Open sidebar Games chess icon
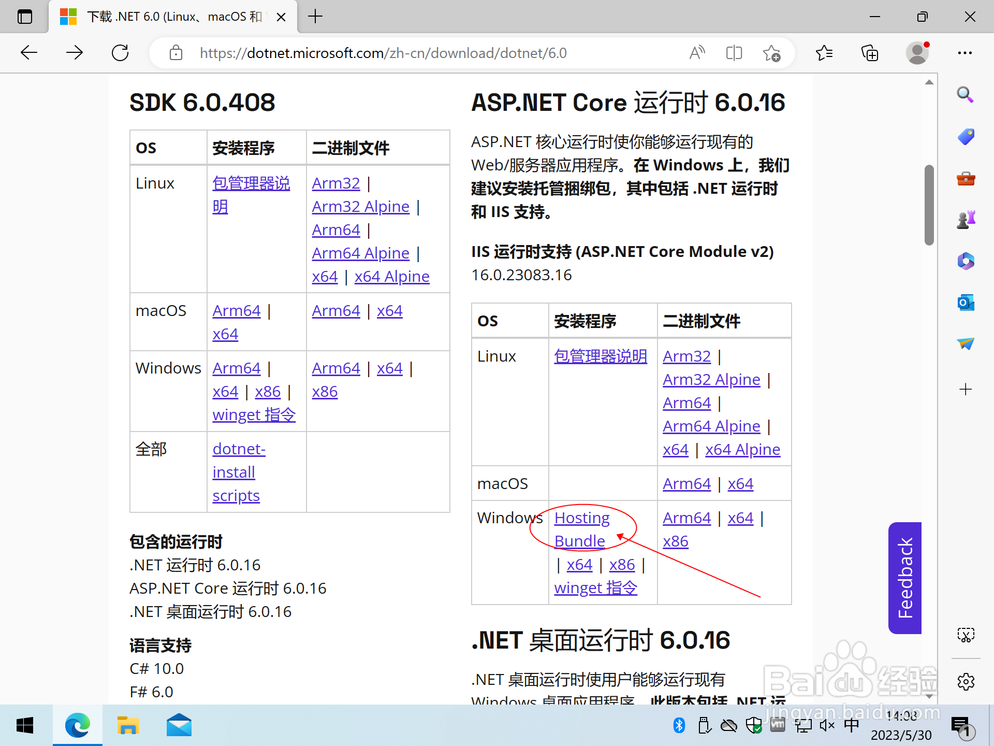The height and width of the screenshot is (746, 994). click(966, 220)
